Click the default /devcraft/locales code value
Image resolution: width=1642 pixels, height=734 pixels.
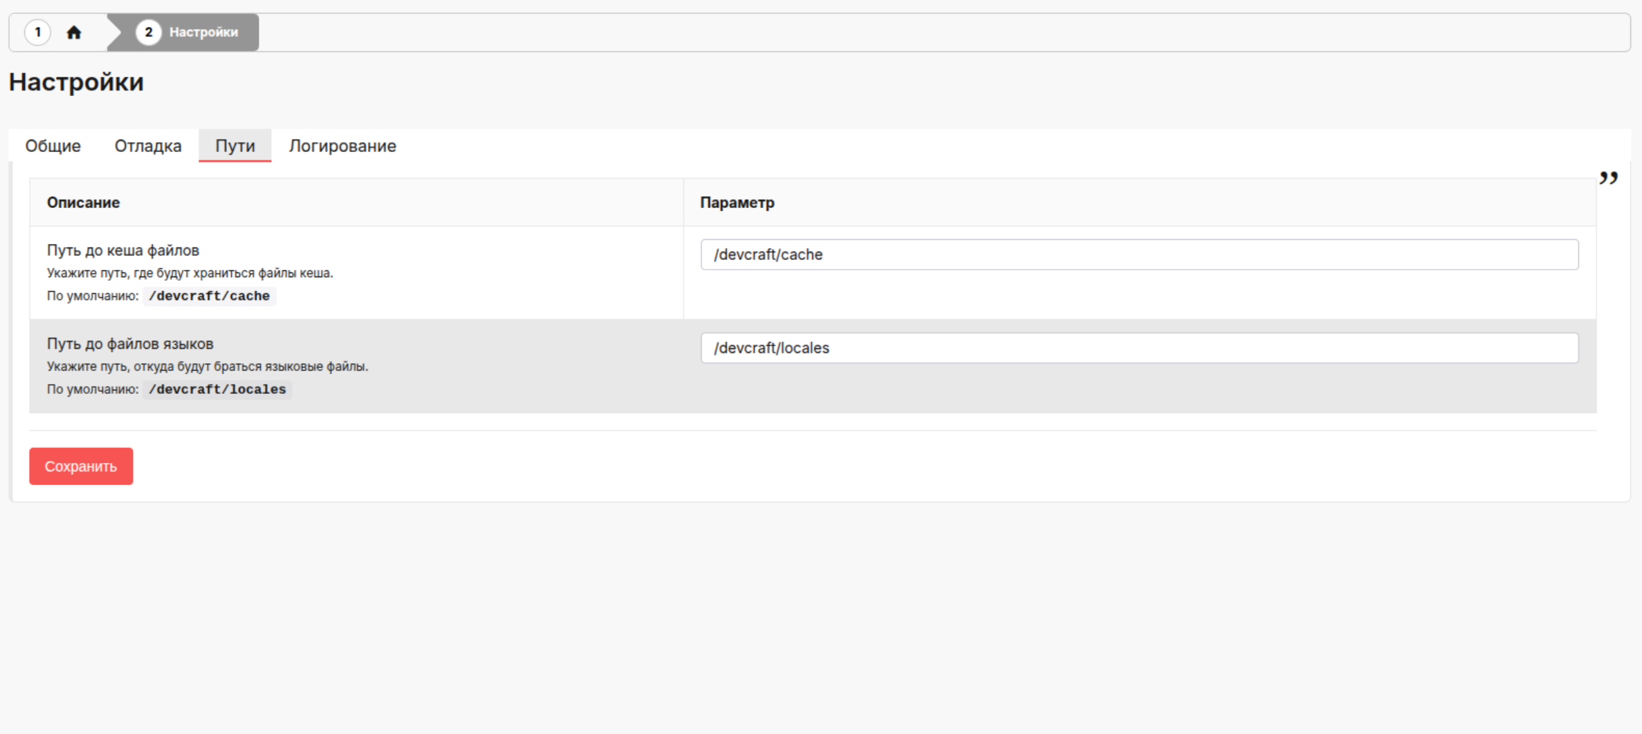point(217,389)
